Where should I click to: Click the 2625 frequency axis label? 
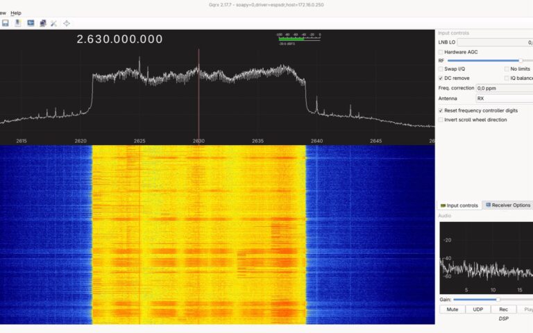pyautogui.click(x=139, y=141)
